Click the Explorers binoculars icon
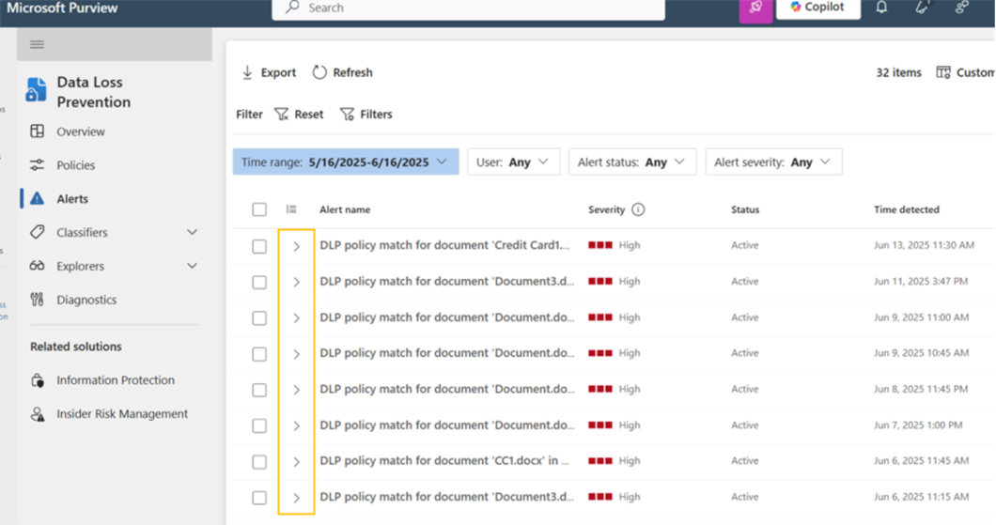 tap(37, 266)
